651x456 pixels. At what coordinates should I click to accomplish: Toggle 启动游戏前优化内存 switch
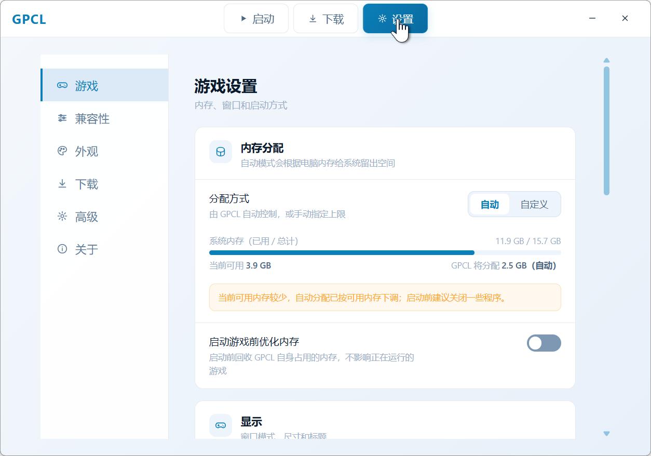[x=544, y=343]
